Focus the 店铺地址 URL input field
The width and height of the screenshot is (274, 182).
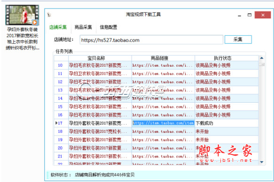coord(151,40)
